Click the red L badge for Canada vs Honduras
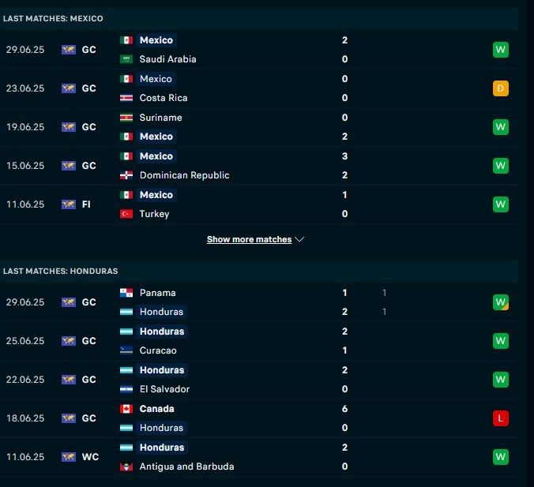The width and height of the screenshot is (534, 487). coord(500,418)
